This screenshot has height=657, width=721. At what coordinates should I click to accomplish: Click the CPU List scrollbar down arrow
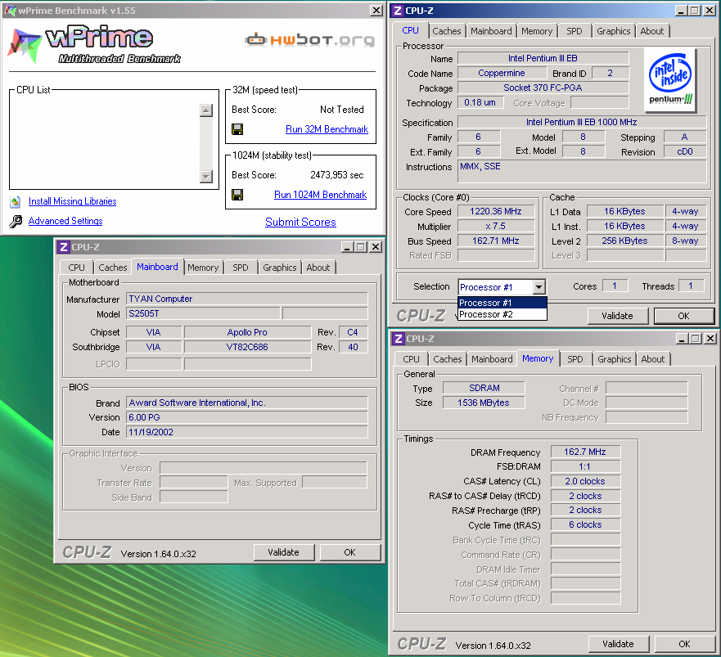point(206,177)
